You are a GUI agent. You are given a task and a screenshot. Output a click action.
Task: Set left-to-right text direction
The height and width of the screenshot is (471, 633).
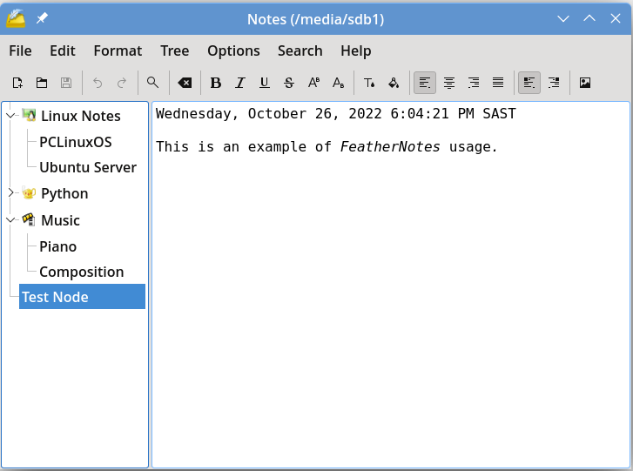pos(529,83)
